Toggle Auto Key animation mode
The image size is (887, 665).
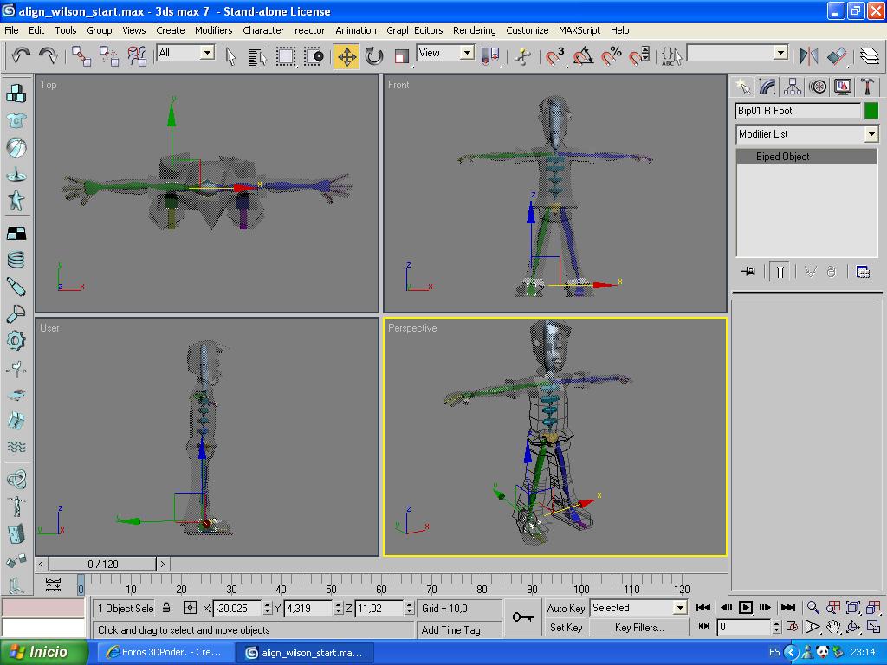[566, 608]
